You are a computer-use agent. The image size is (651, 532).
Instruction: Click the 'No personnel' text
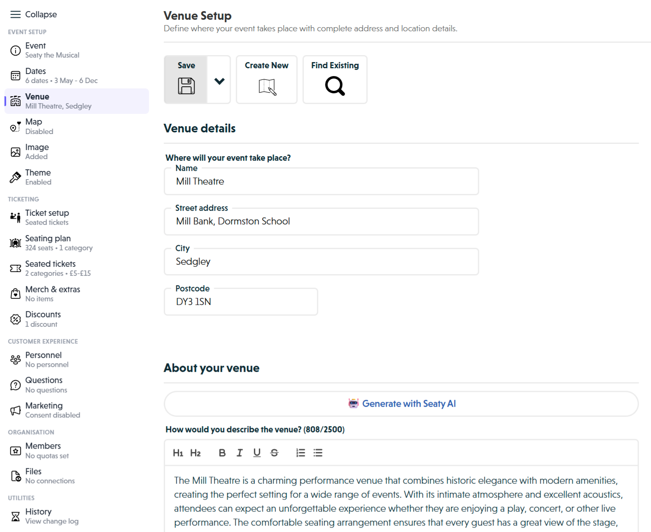point(47,365)
